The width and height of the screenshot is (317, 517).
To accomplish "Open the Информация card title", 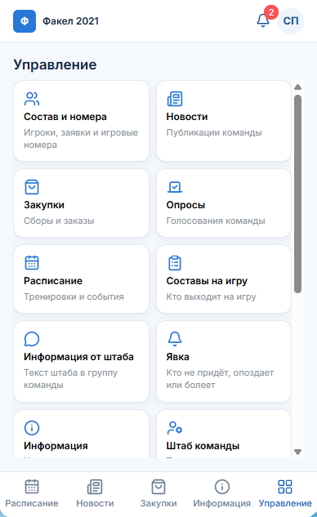I will [x=56, y=446].
